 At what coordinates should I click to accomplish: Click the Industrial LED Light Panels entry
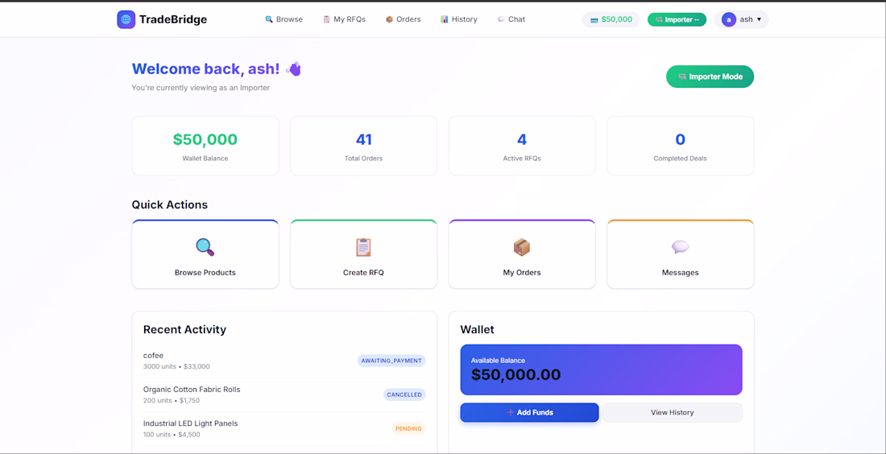[x=284, y=428]
